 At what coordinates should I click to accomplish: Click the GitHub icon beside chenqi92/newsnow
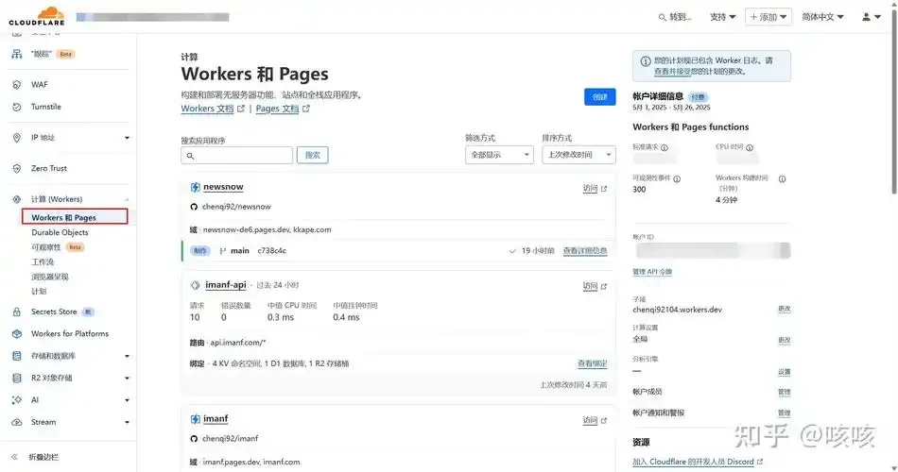pyautogui.click(x=194, y=207)
